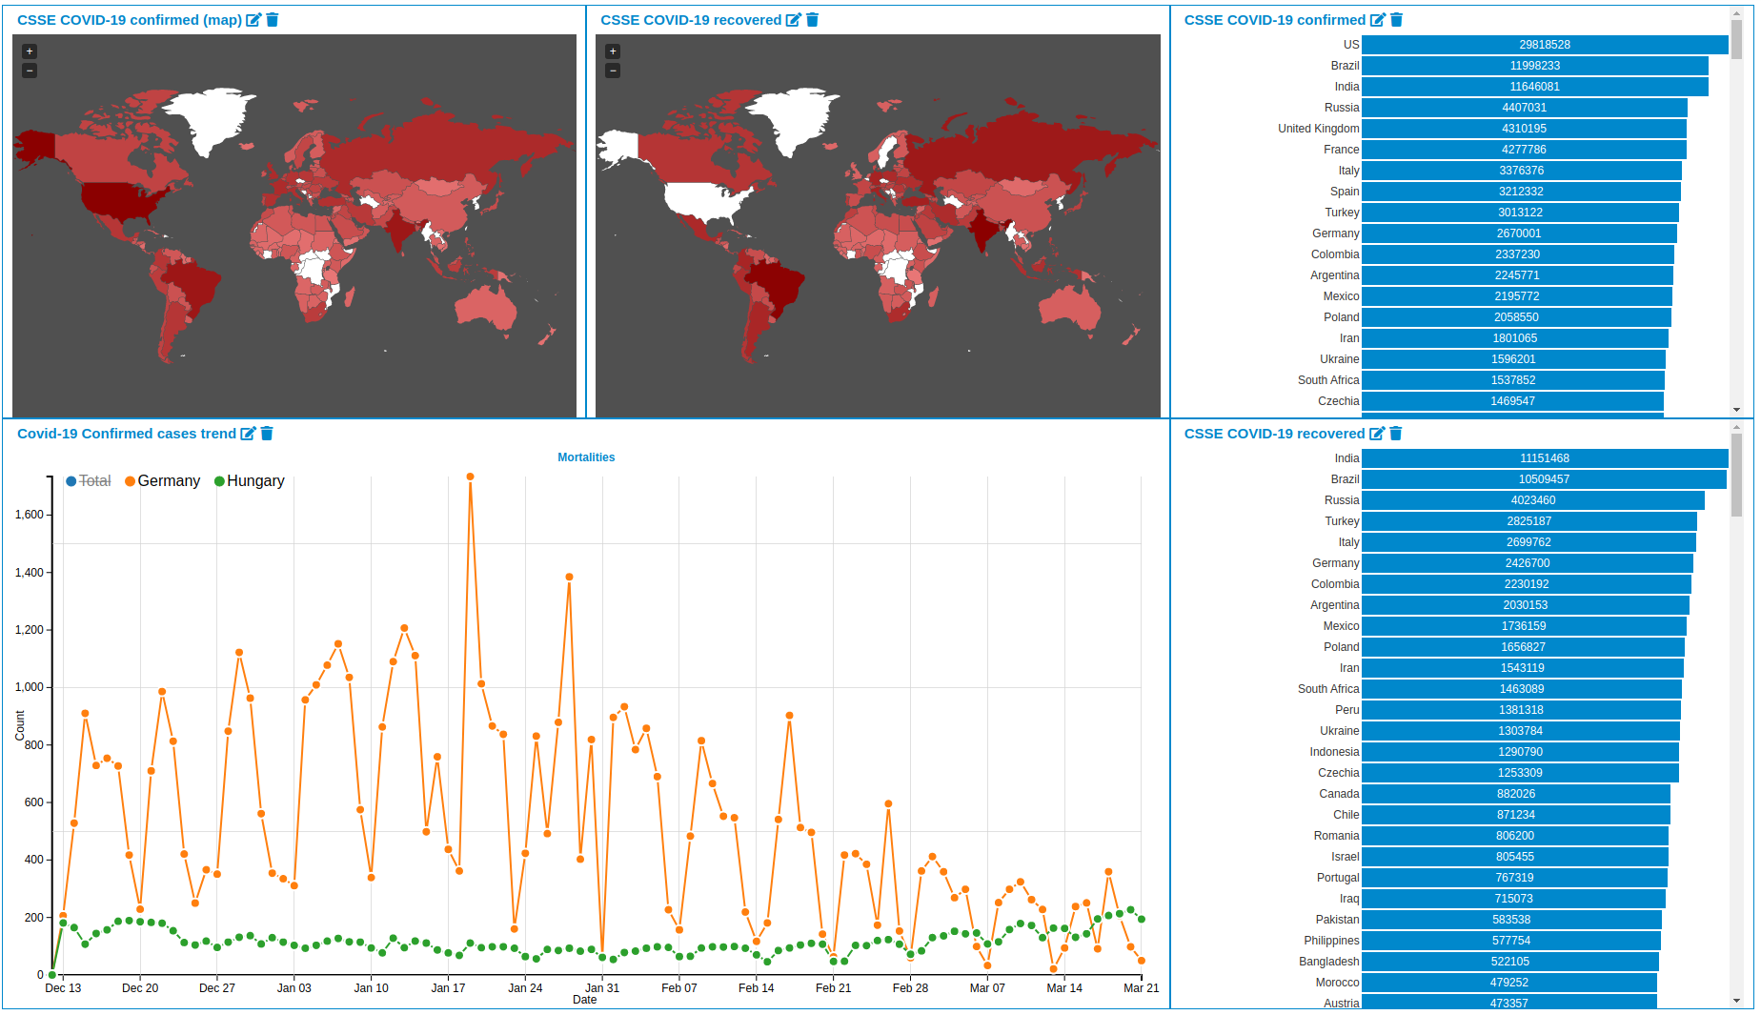Image resolution: width=1761 pixels, height=1015 pixels.
Task: Delete the CSSE COVID-19 confirmed (map) widget
Action: 273,20
